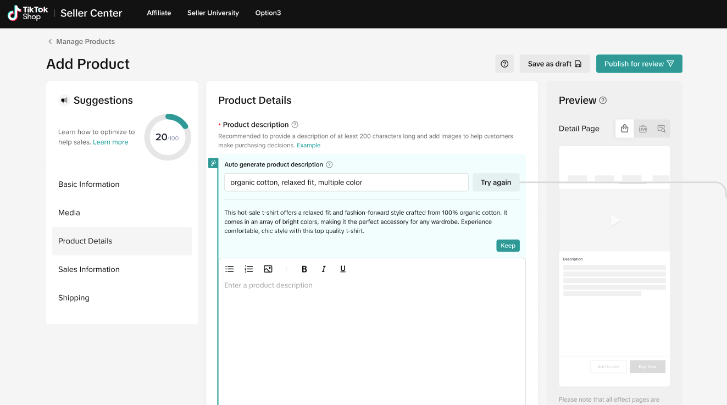Open Seller University in the top bar
This screenshot has height=405, width=727.
[x=213, y=13]
